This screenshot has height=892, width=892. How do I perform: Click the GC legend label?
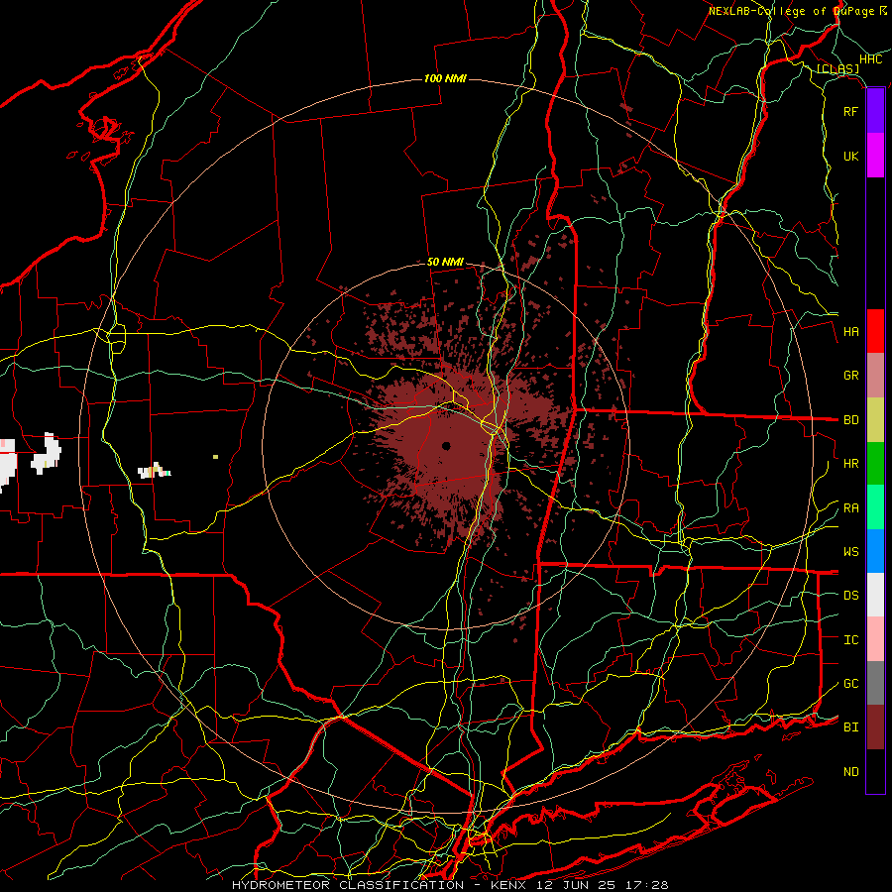pyautogui.click(x=850, y=683)
